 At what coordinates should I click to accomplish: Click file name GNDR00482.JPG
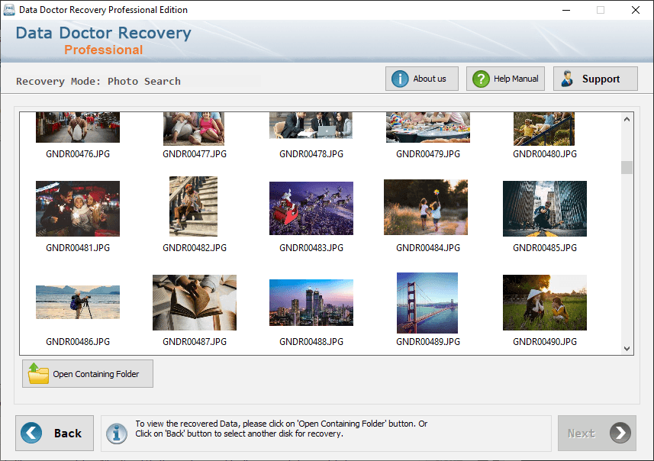click(x=195, y=248)
